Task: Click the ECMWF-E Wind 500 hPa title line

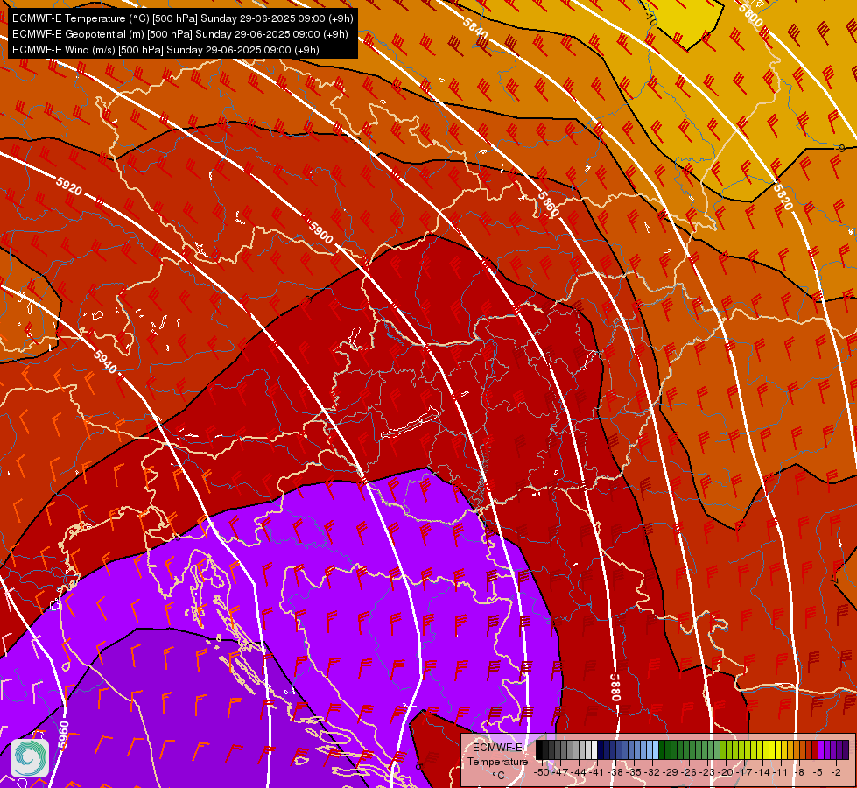Action: (165, 50)
